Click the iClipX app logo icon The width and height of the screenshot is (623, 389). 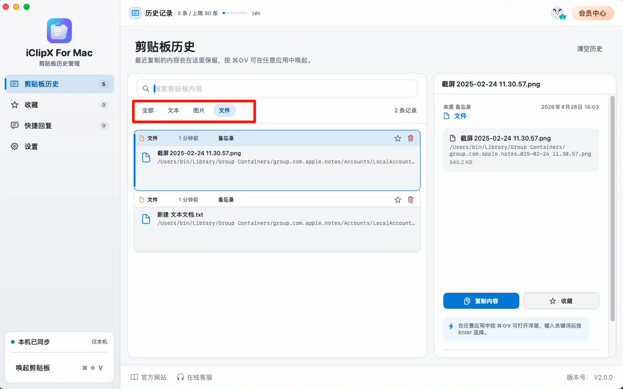(x=59, y=31)
